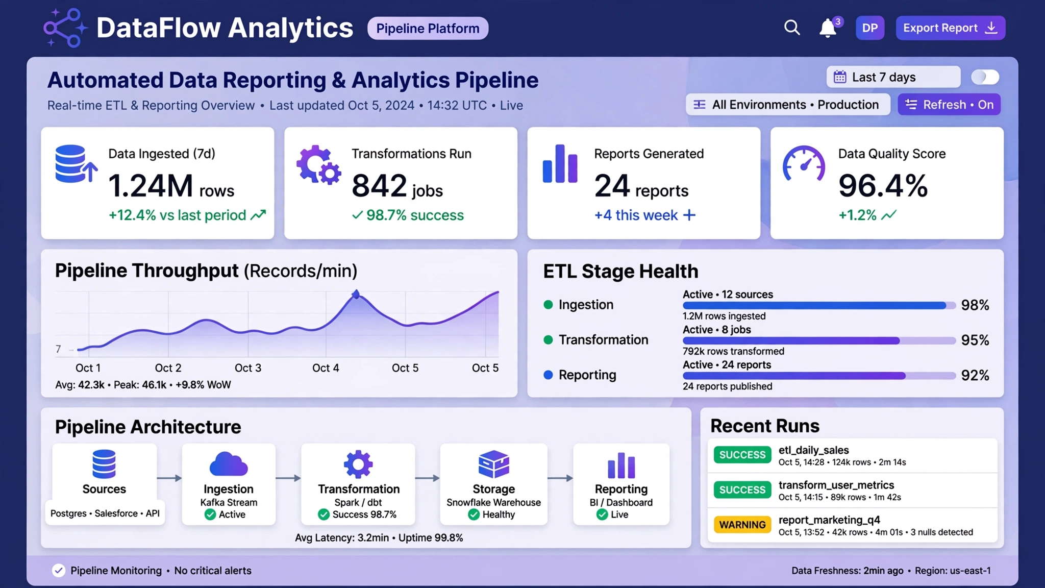Click the Transformations Run gears icon

319,164
